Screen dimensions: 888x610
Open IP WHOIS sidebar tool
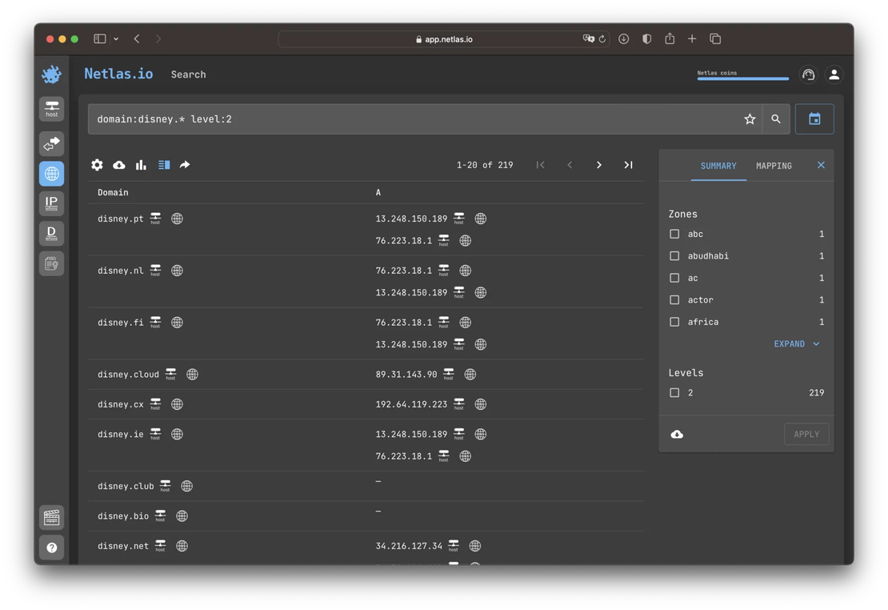tap(52, 203)
